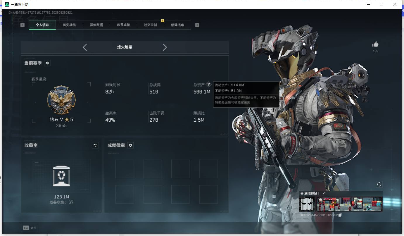Screen dimensions: 404x236
Task: Click the rotate character refresh icon
Action: 379,184
